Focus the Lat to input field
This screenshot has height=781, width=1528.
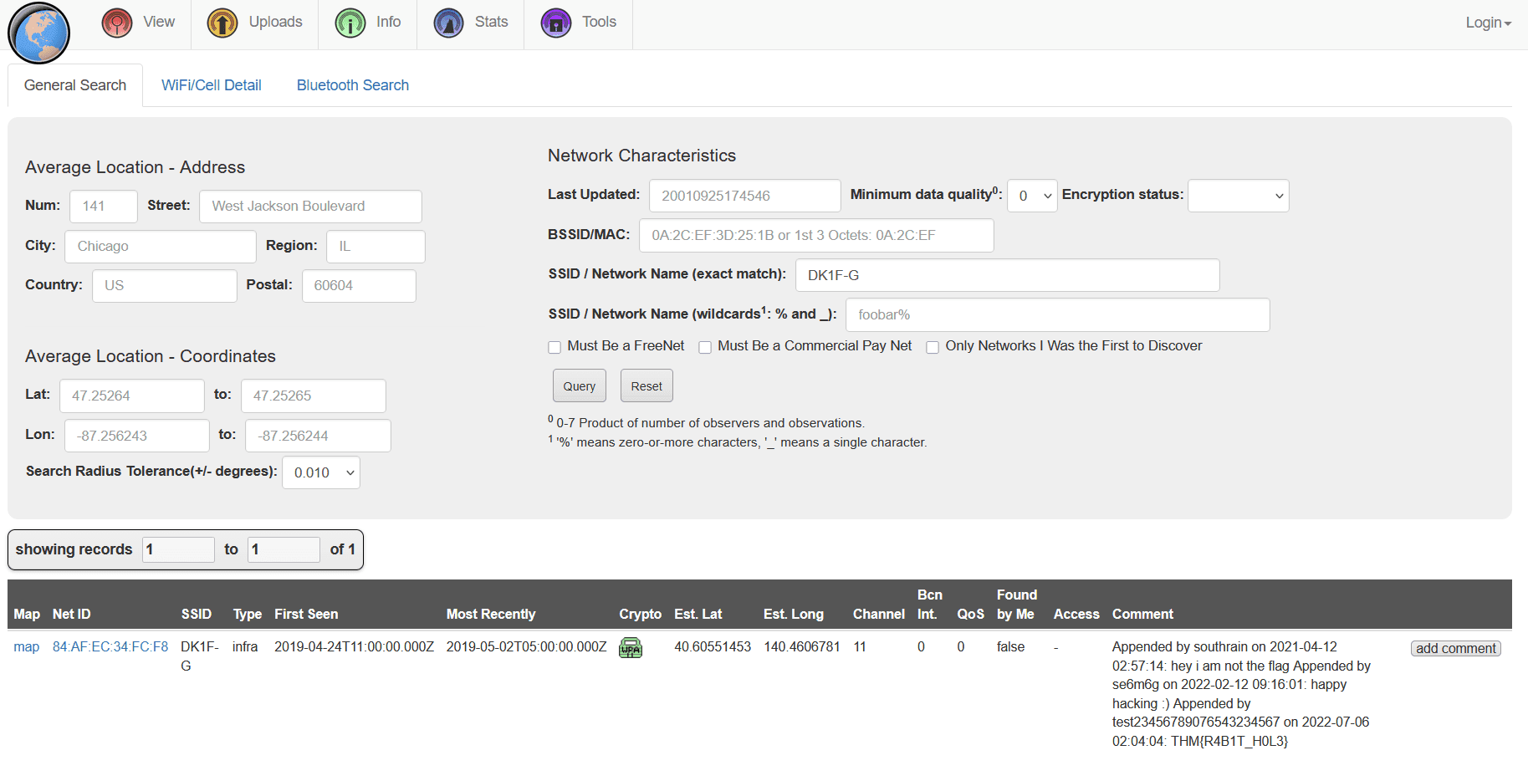click(314, 396)
